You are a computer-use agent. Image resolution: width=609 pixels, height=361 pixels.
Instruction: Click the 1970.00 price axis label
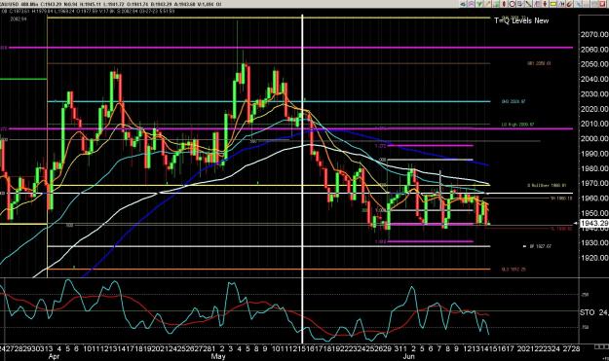point(594,183)
